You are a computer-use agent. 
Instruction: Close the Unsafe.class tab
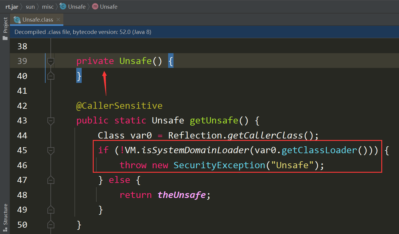58,20
